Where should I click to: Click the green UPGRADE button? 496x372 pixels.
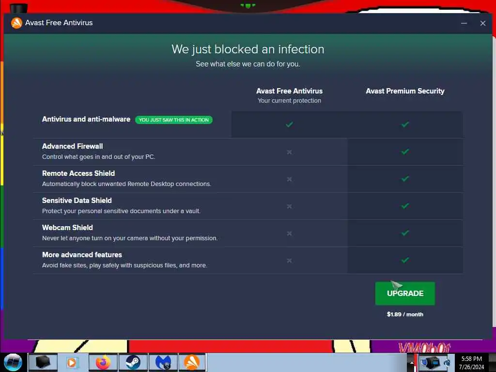coord(405,293)
